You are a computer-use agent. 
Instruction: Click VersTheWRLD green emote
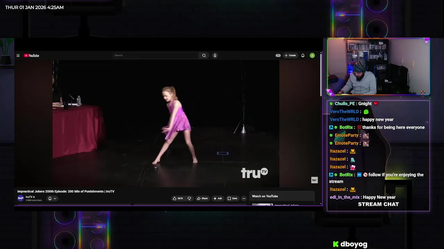coord(366,112)
